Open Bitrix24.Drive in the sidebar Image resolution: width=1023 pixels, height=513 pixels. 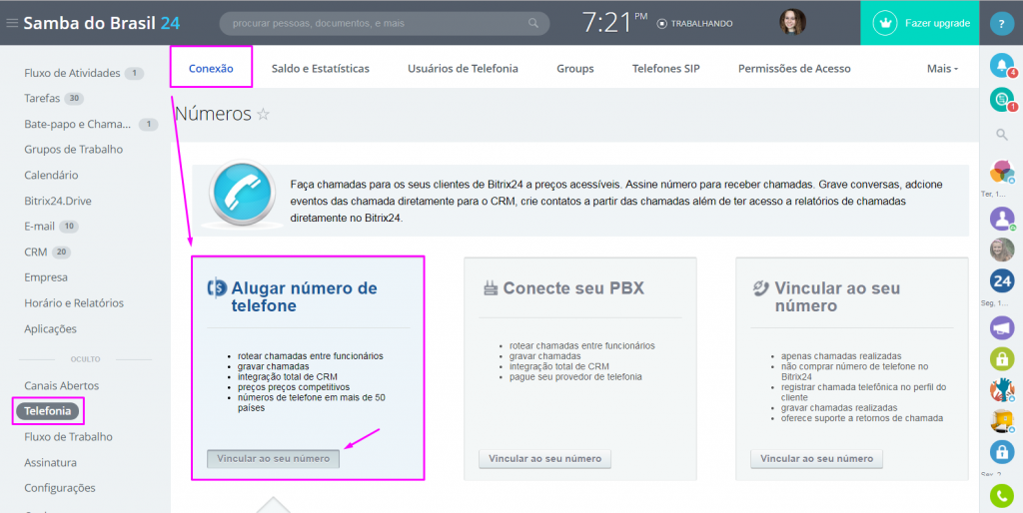point(58,201)
